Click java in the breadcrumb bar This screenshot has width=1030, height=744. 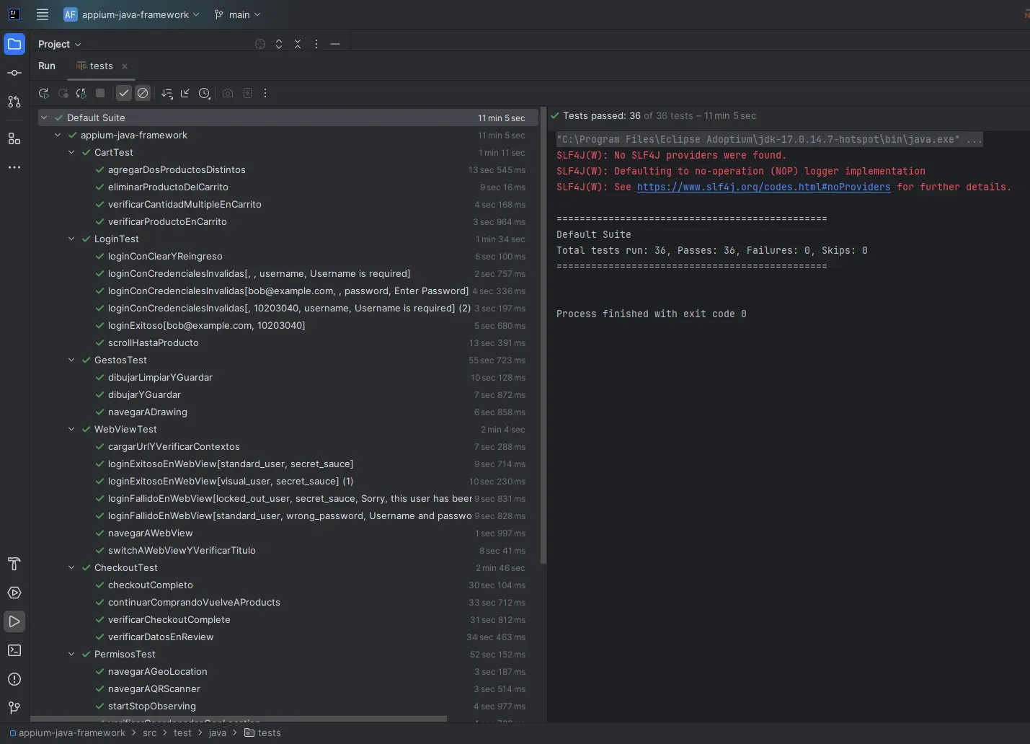point(218,732)
